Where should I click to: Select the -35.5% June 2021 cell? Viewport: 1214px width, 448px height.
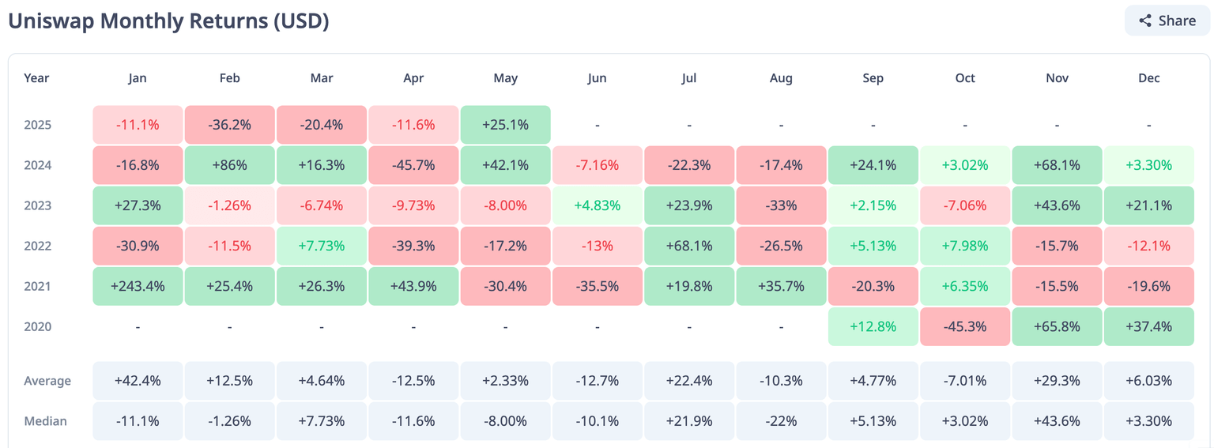pyautogui.click(x=597, y=286)
